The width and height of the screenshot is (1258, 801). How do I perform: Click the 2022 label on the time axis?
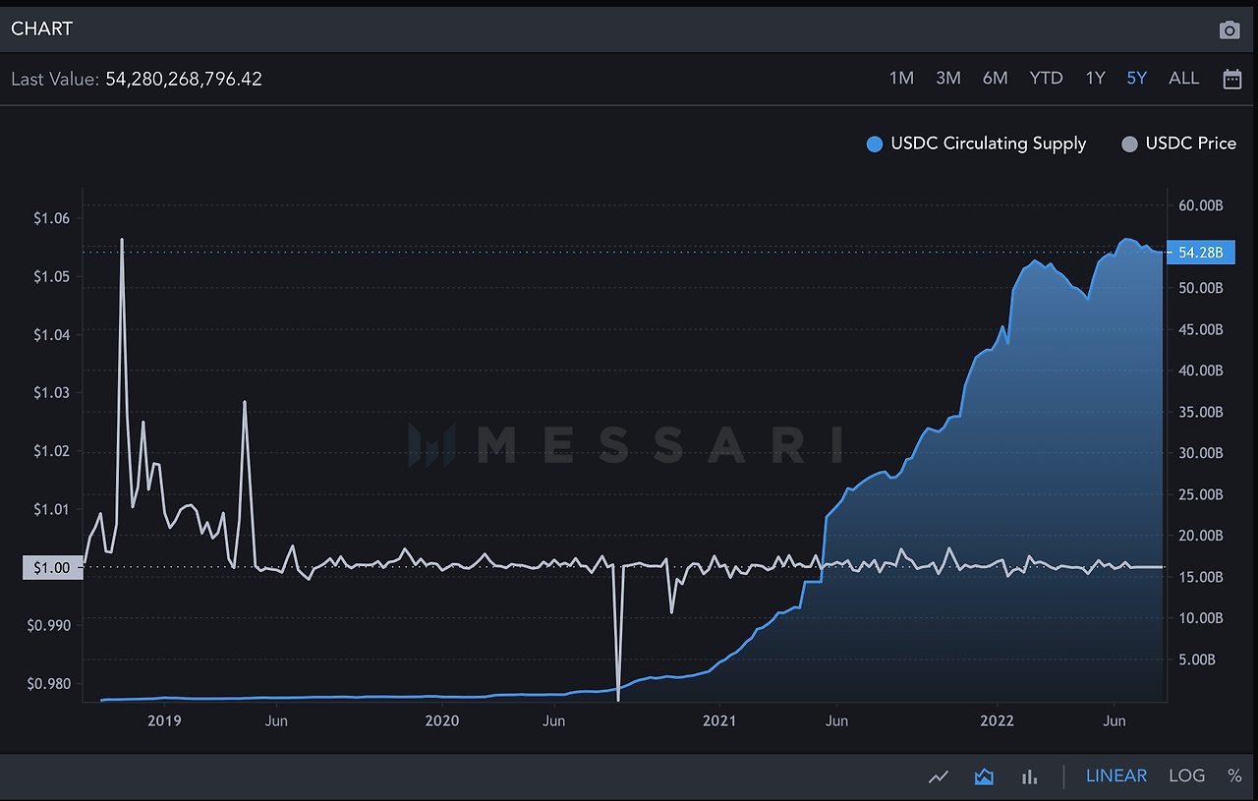(x=998, y=721)
